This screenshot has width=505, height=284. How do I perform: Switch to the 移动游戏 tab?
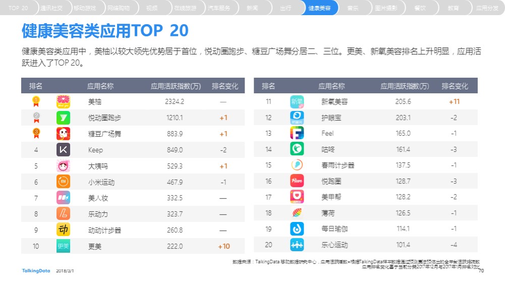(x=85, y=8)
